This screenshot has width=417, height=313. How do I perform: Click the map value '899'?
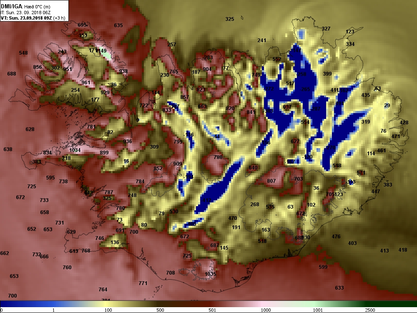104,152
